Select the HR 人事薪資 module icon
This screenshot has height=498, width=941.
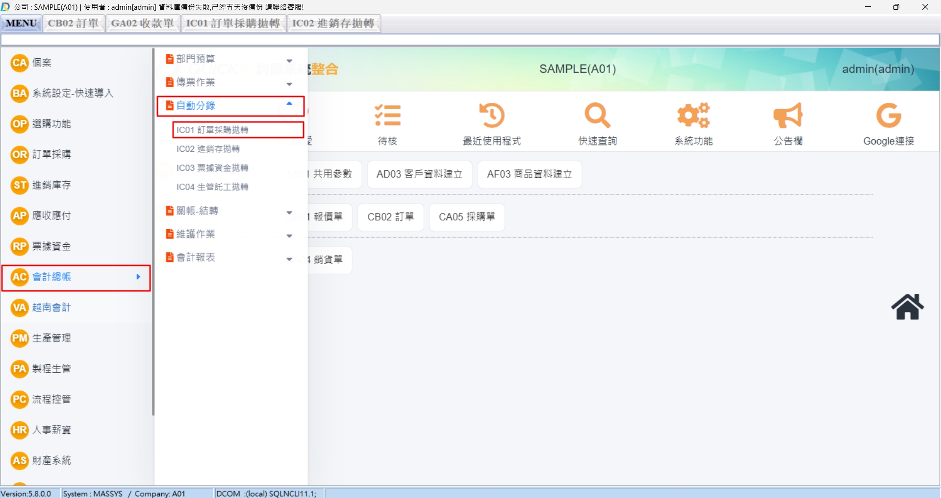20,430
